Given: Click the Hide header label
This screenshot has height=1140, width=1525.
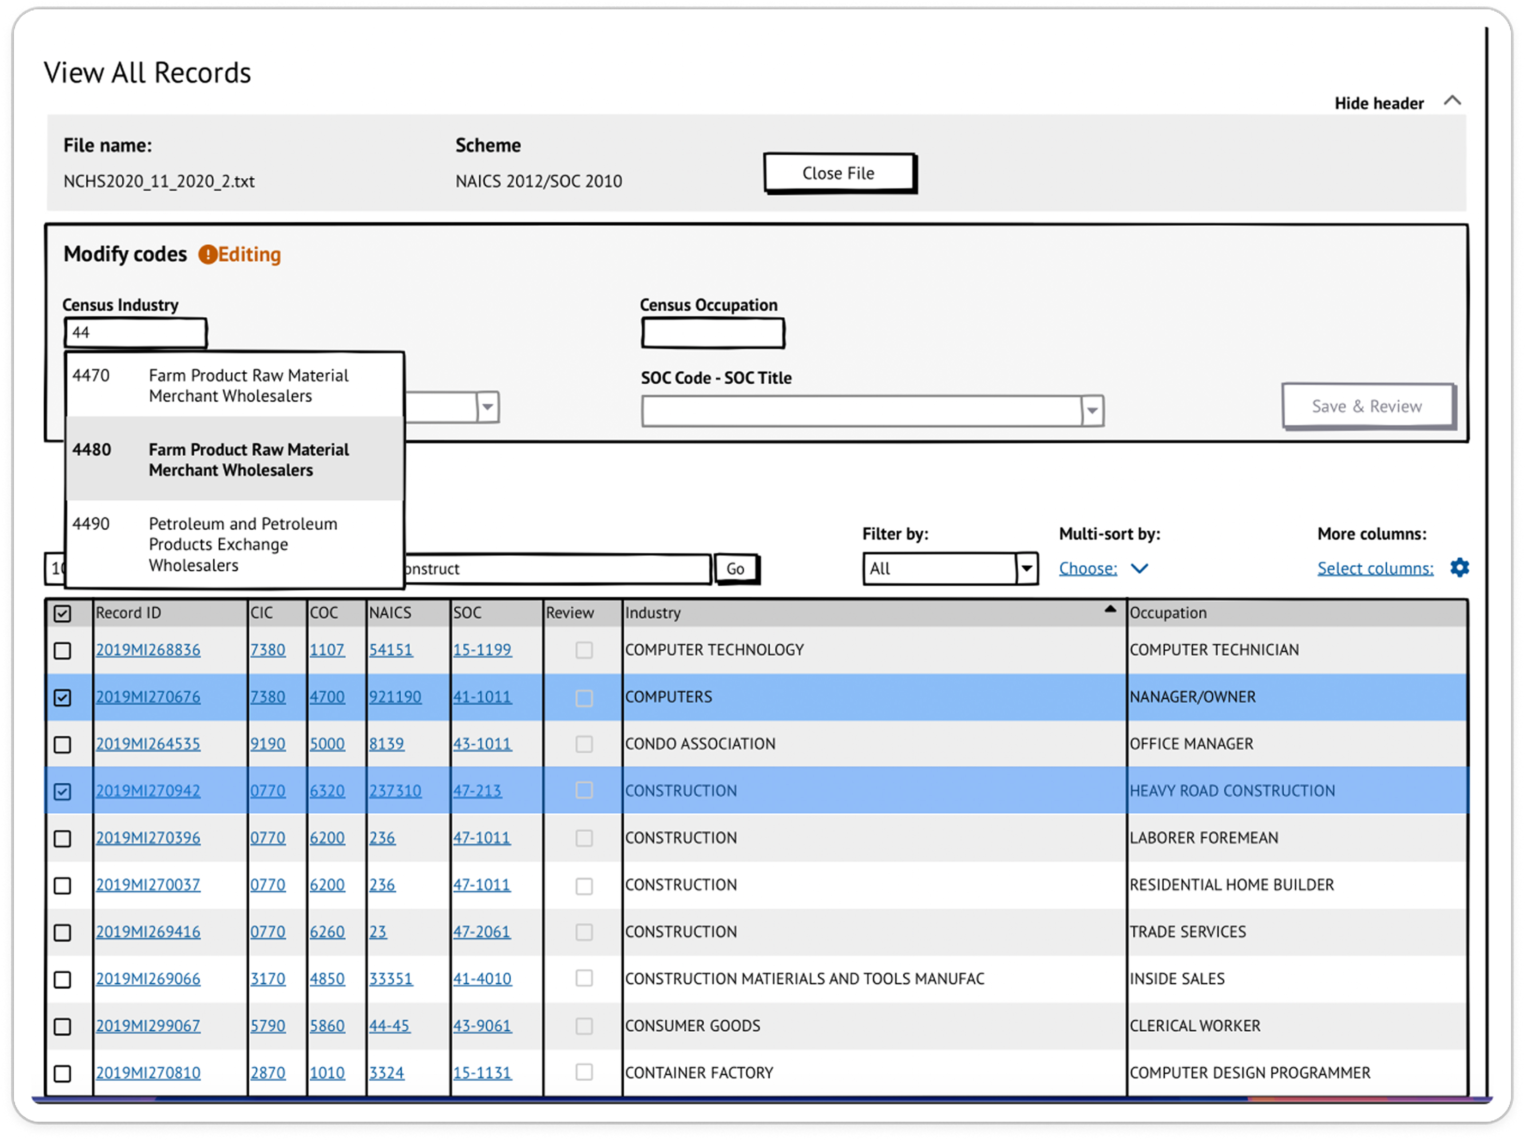Looking at the screenshot, I should click(1379, 103).
